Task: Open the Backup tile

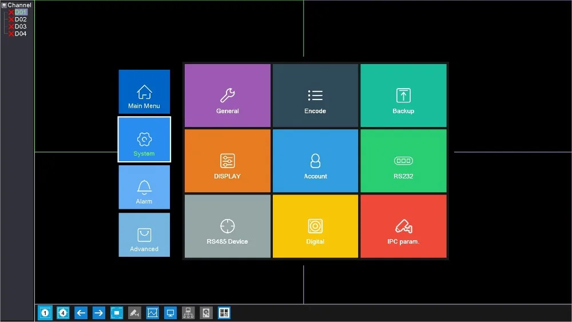Action: point(403,96)
